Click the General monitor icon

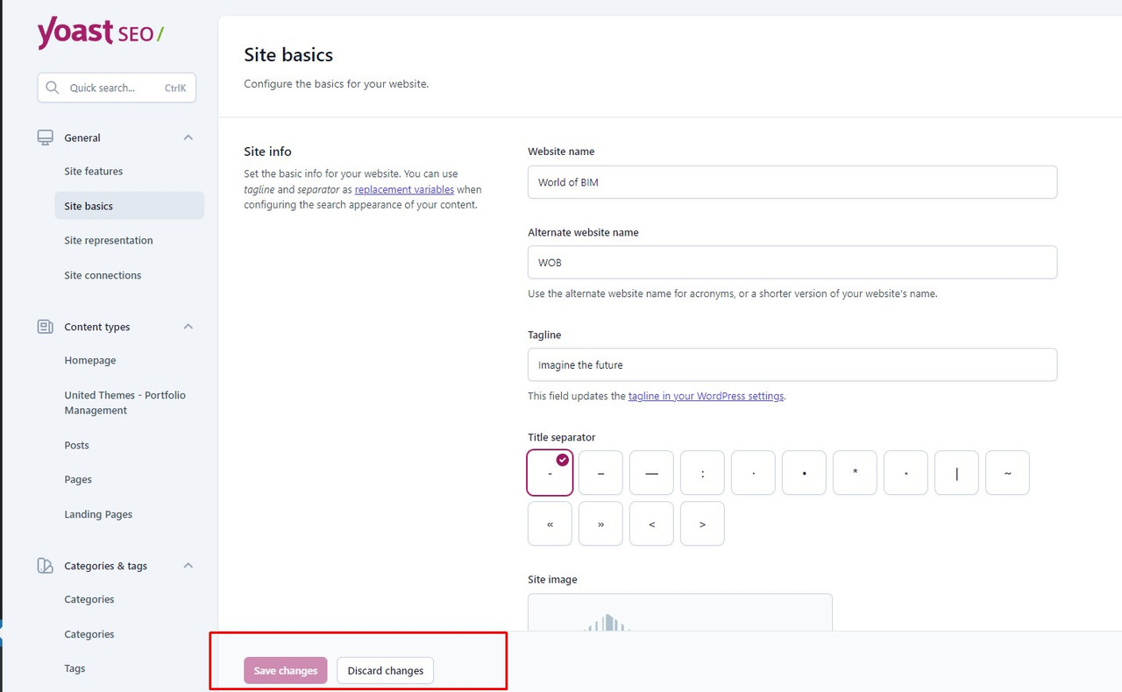coord(45,138)
